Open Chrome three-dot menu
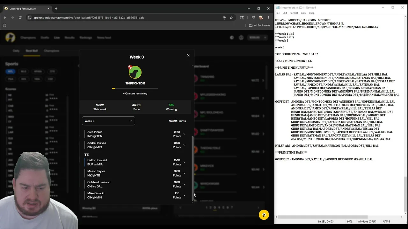The height and width of the screenshot is (229, 408). (x=269, y=17)
